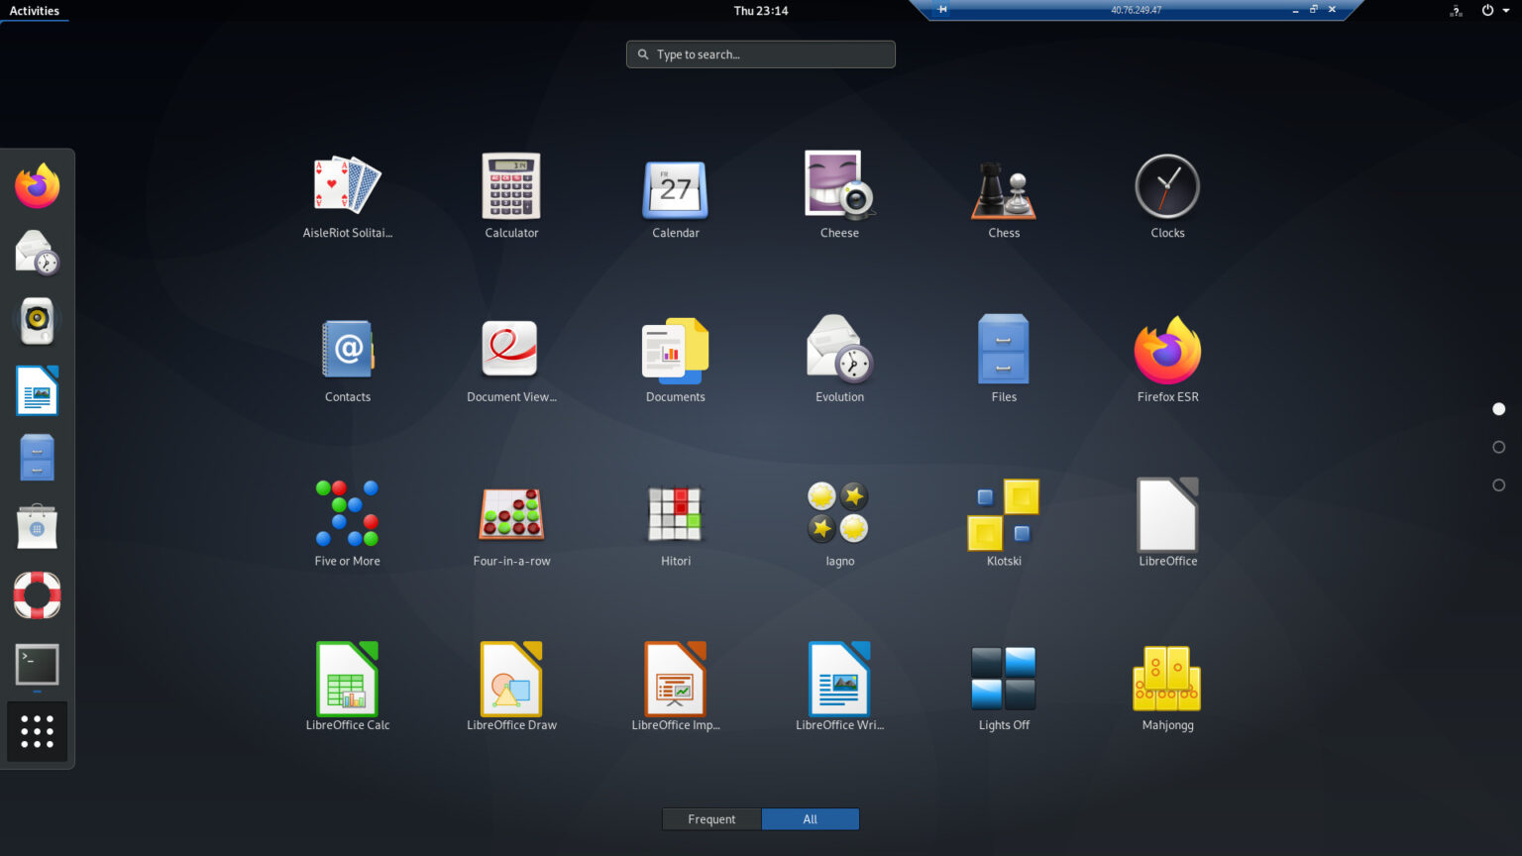Click the Activities button in the top bar

[x=35, y=11]
